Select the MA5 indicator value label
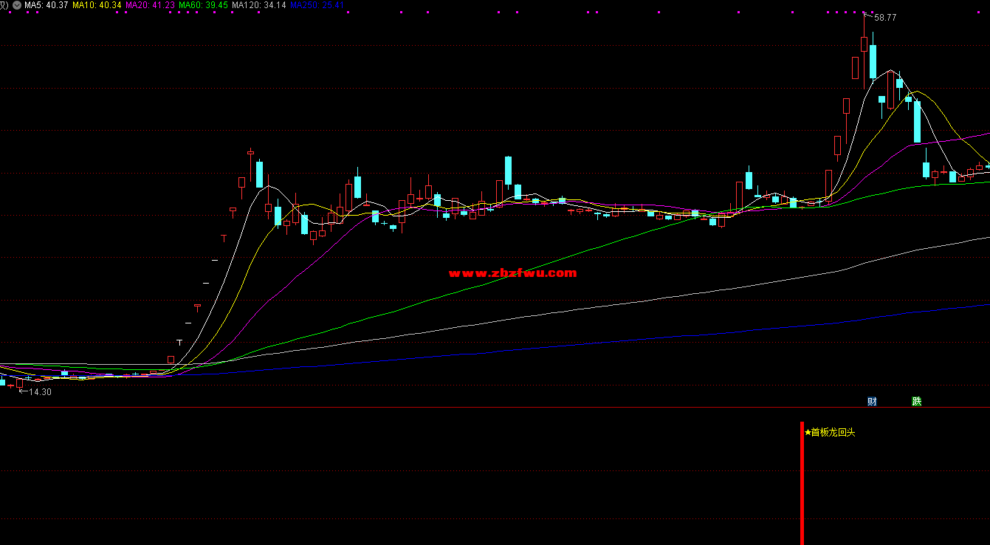Image resolution: width=990 pixels, height=545 pixels. coord(46,5)
